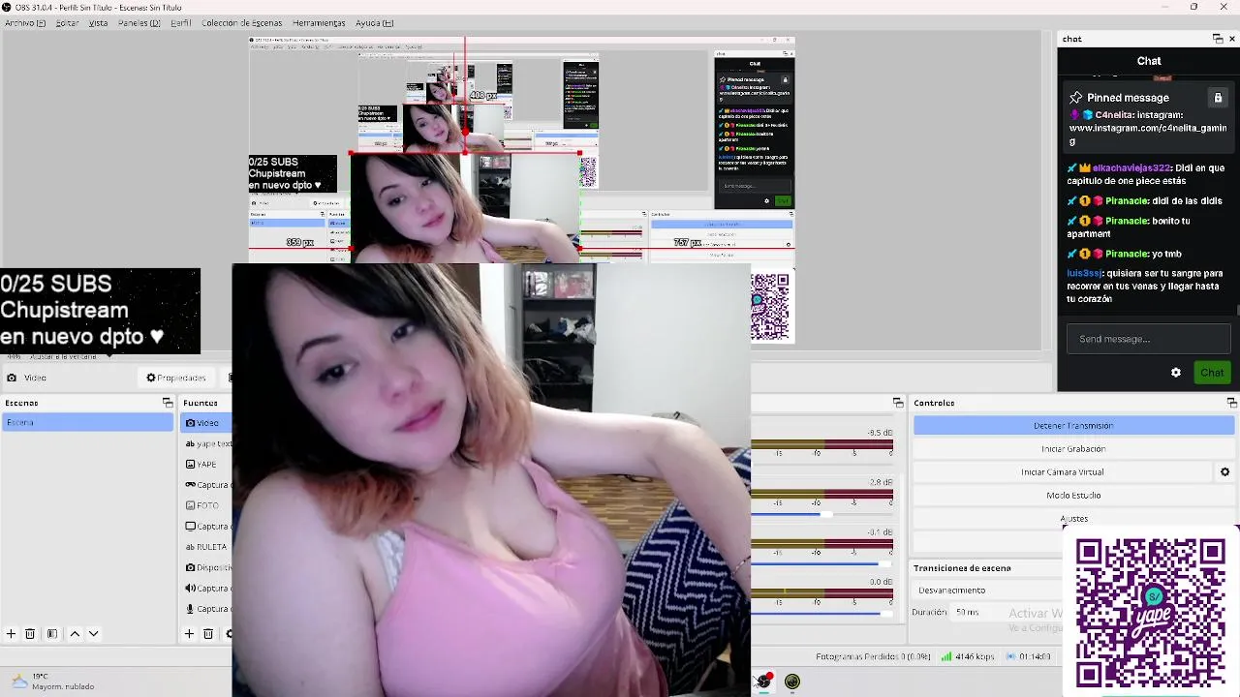1240x697 pixels.
Task: Open Ajustes settings button
Action: (1073, 519)
